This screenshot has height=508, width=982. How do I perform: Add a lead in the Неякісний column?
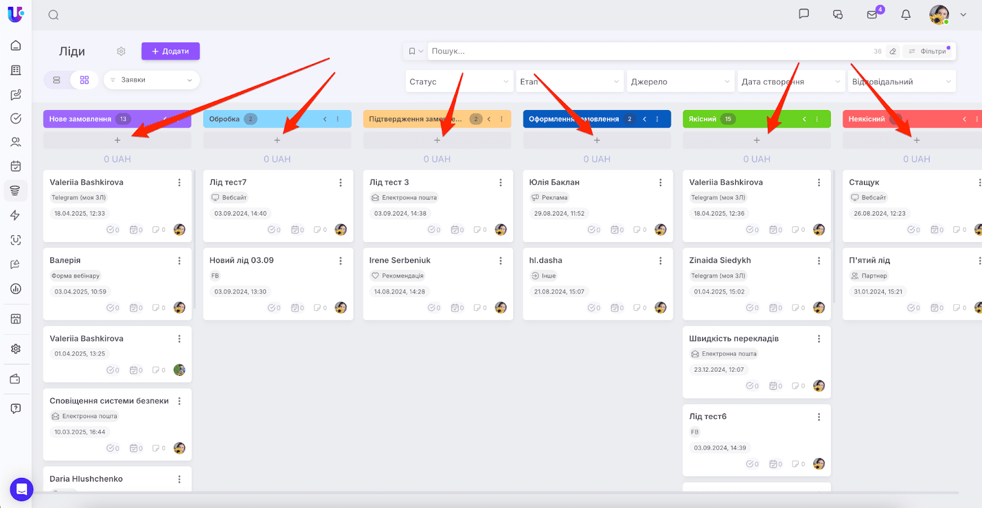pos(917,141)
